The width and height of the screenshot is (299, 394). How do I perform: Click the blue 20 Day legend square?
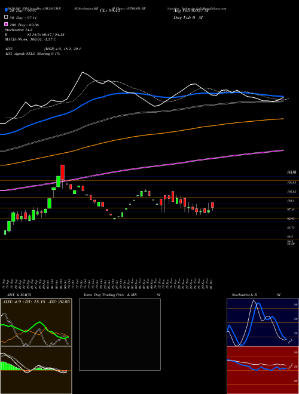click(x=6, y=10)
